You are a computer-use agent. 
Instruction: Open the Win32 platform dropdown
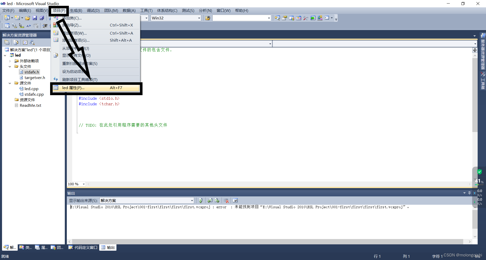point(199,18)
